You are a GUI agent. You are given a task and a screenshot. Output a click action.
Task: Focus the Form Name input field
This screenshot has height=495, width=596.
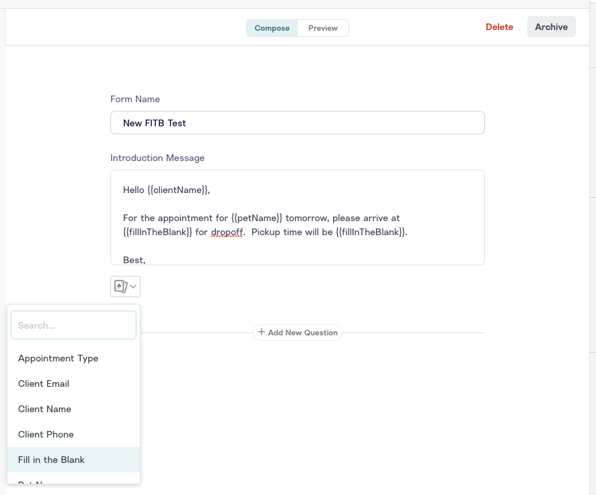297,123
